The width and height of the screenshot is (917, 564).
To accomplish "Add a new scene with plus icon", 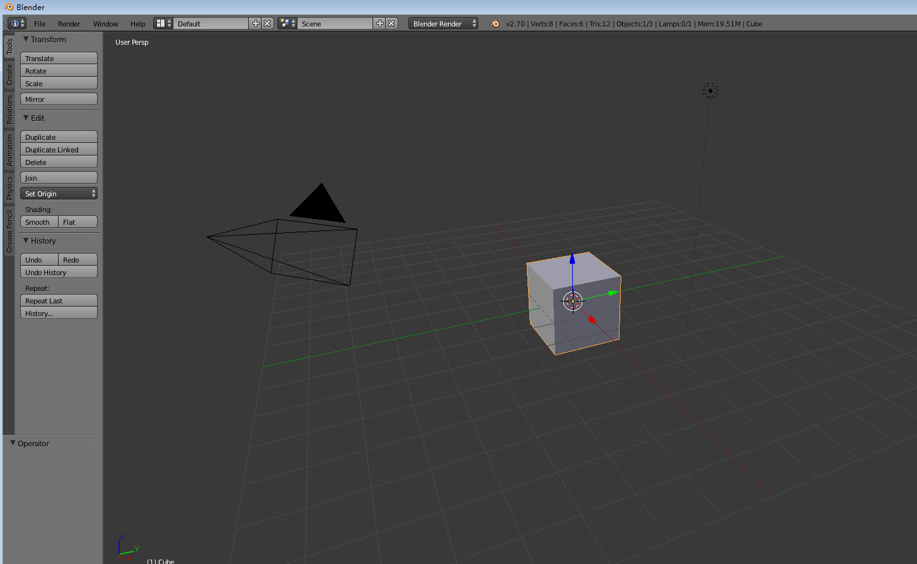I will coord(379,23).
